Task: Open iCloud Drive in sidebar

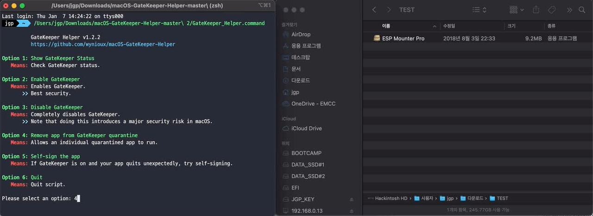Action: tap(306, 128)
